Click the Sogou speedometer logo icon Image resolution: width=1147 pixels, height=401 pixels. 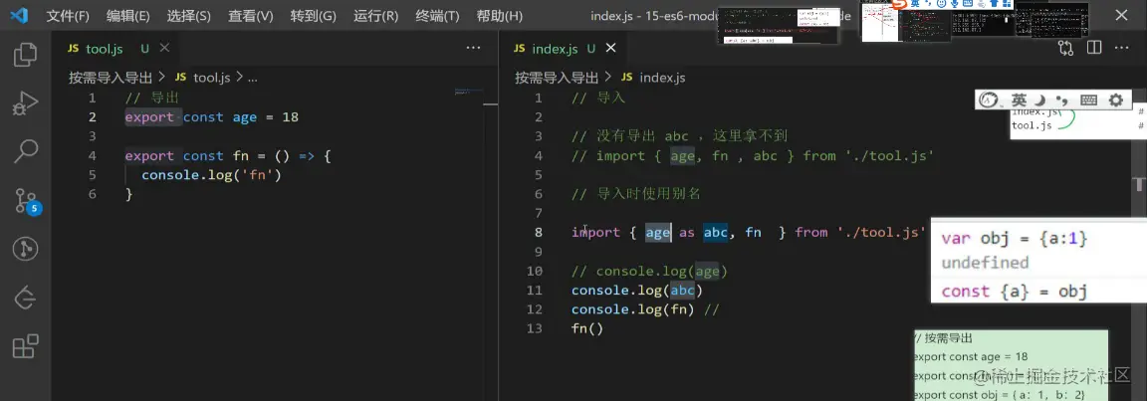point(990,100)
